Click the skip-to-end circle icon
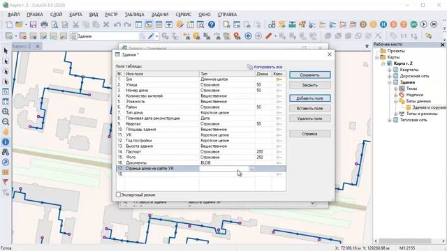The height and width of the screenshot is (251, 447). [434, 24]
